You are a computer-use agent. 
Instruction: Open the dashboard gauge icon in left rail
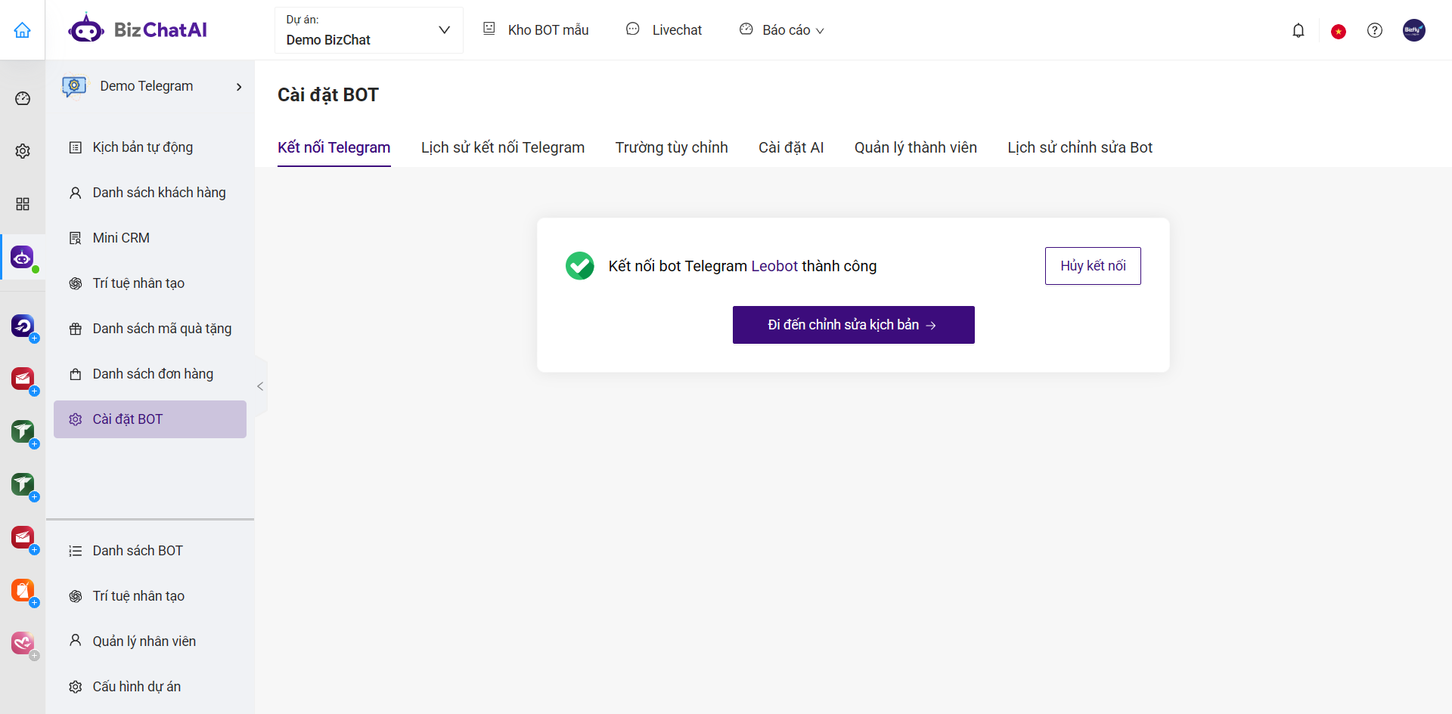(x=23, y=98)
